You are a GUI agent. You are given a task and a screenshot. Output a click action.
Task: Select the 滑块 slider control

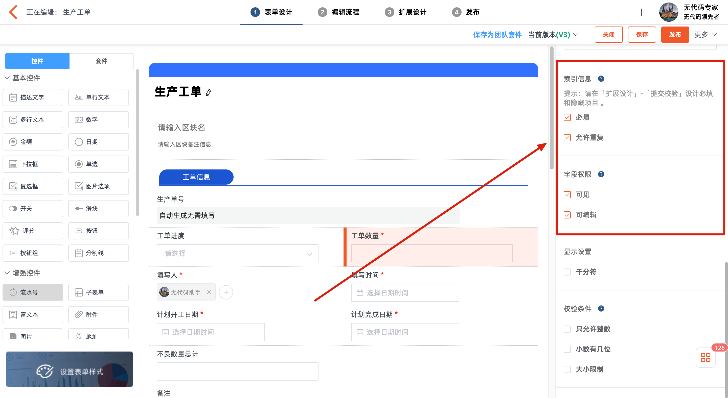coord(98,208)
